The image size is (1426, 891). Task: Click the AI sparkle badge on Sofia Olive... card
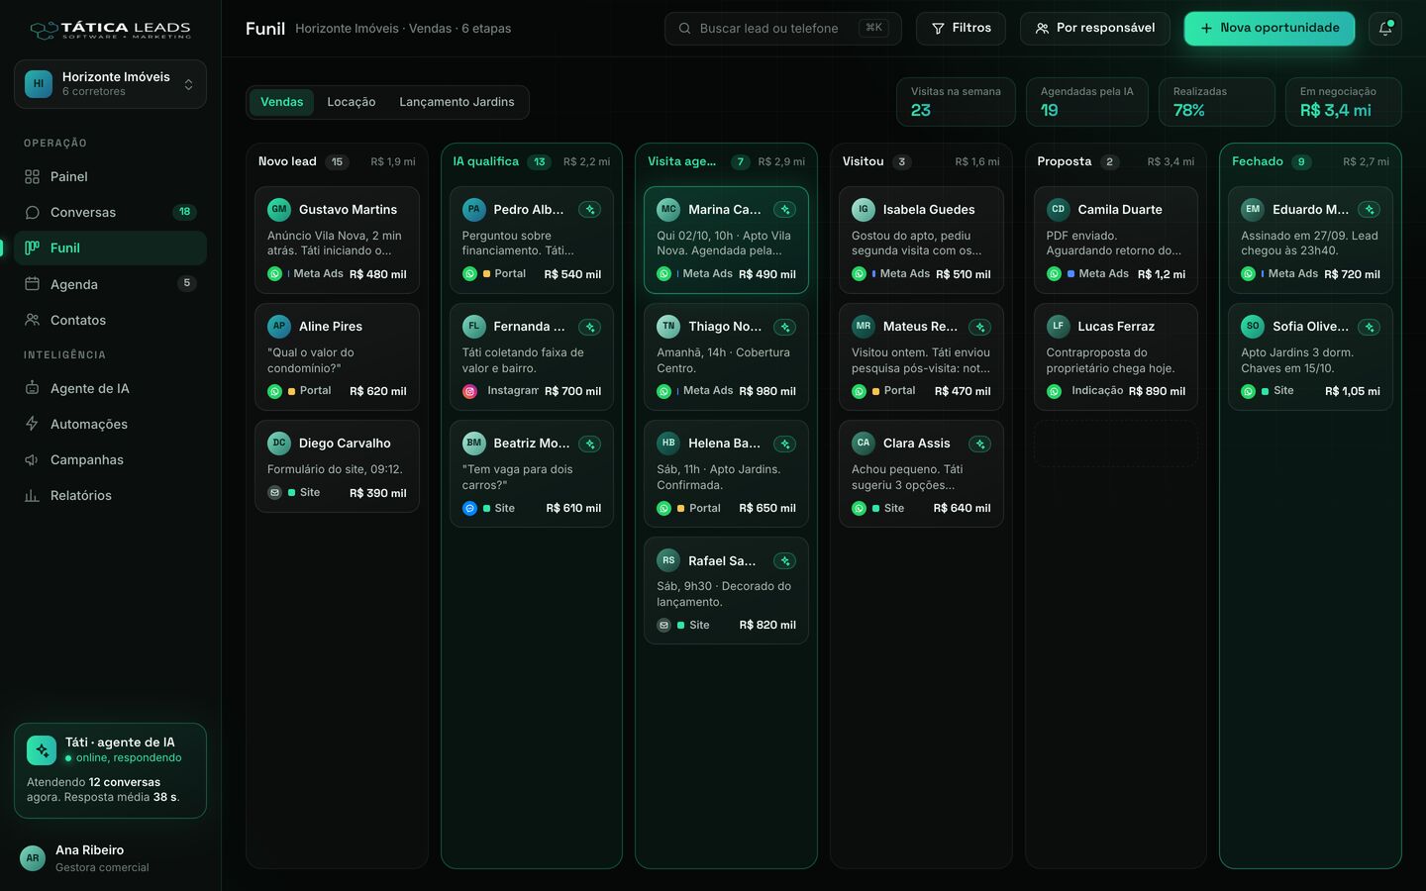1370,327
